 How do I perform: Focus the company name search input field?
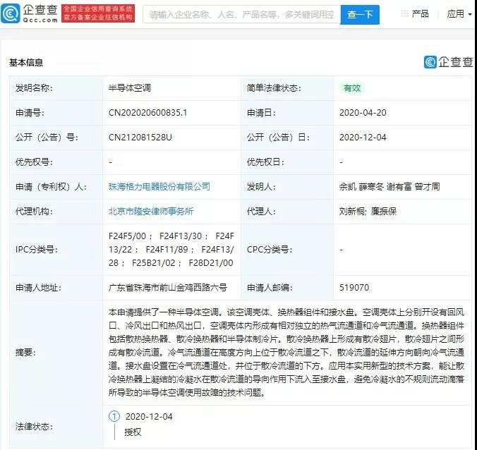tap(242, 14)
